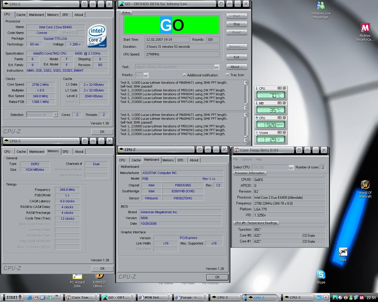Viewport: 378px width, 302px height.
Task: Click About... button in Orthos
Action: [x=237, y=67]
